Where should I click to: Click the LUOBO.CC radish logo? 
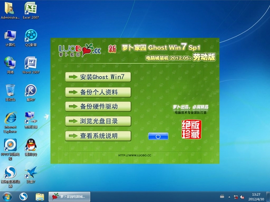(80, 50)
